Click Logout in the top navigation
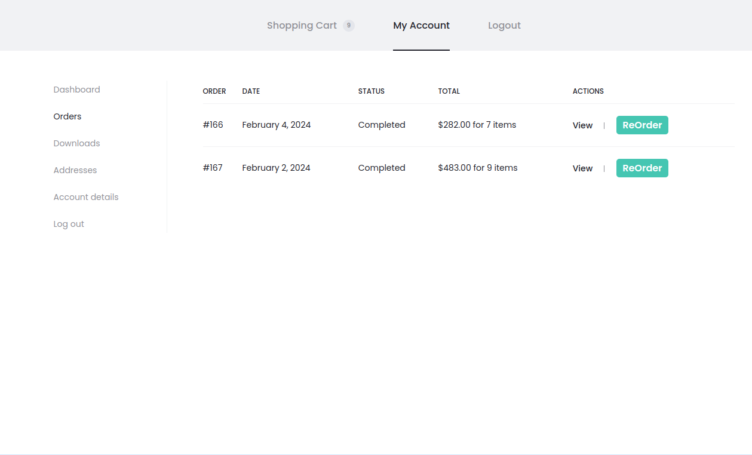This screenshot has height=455, width=752. (x=504, y=25)
